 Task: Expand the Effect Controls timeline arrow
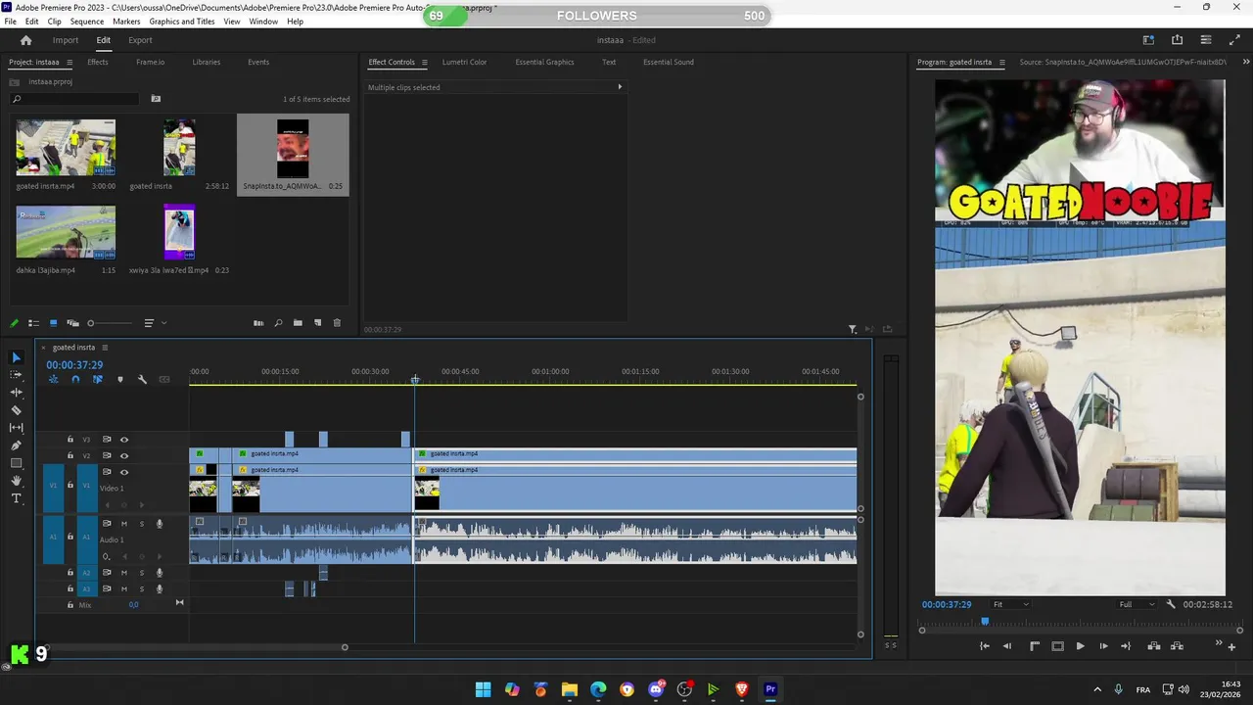(x=620, y=87)
